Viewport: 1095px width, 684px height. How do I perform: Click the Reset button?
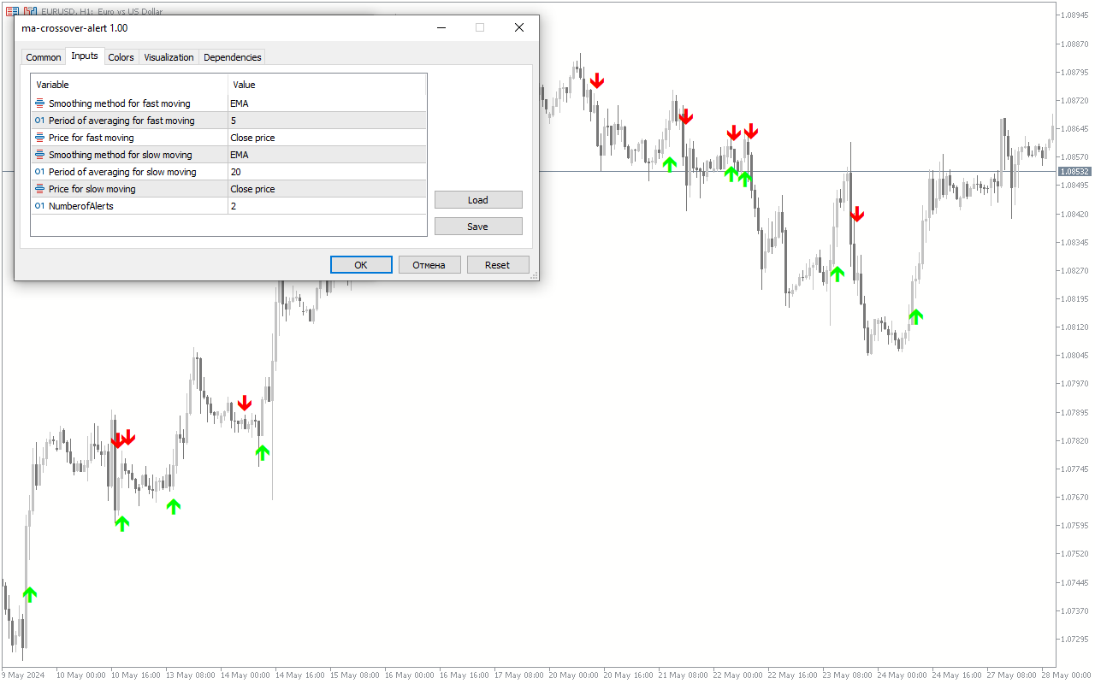click(498, 265)
